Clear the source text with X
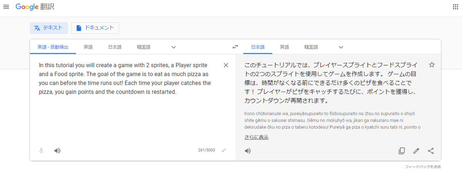The width and height of the screenshot is (462, 188). click(226, 65)
